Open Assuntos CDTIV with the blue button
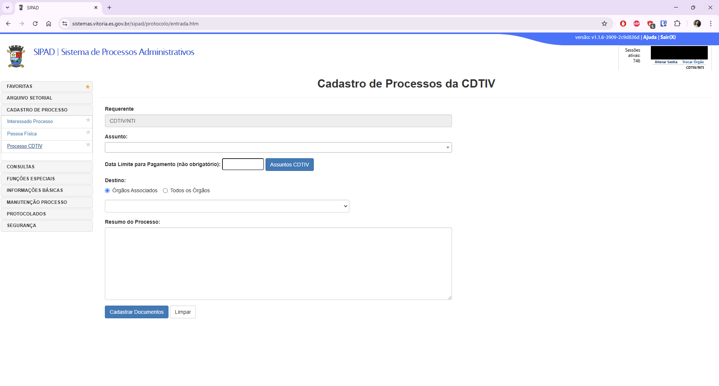Screen dimensions: 719x386 click(289, 165)
